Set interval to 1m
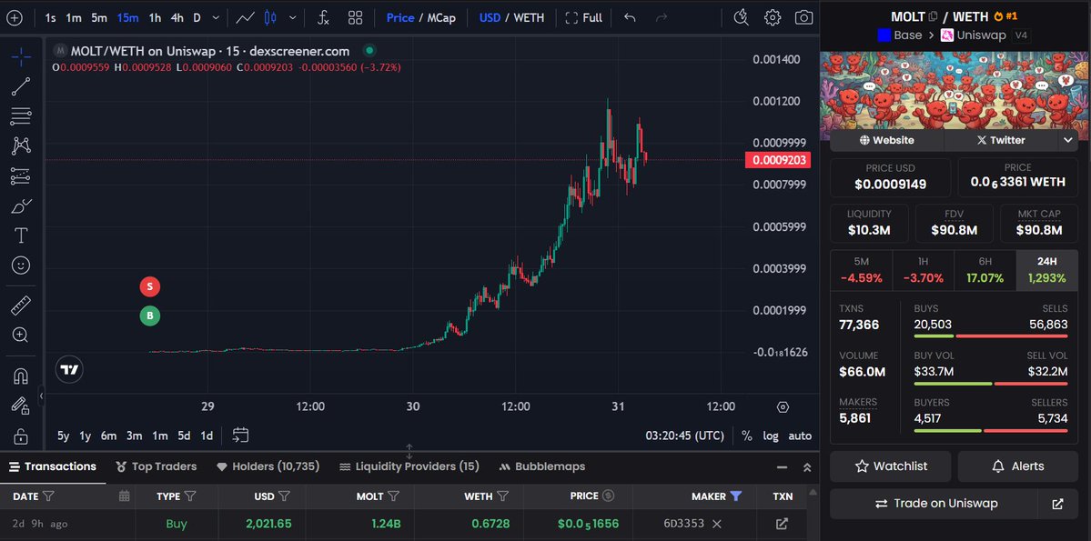 pyautogui.click(x=74, y=18)
